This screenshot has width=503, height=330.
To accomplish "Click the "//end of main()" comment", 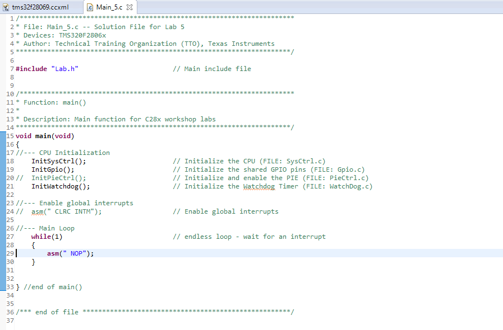I will coord(53,287).
